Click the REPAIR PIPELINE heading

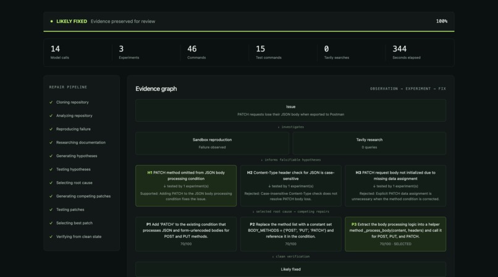(x=68, y=87)
